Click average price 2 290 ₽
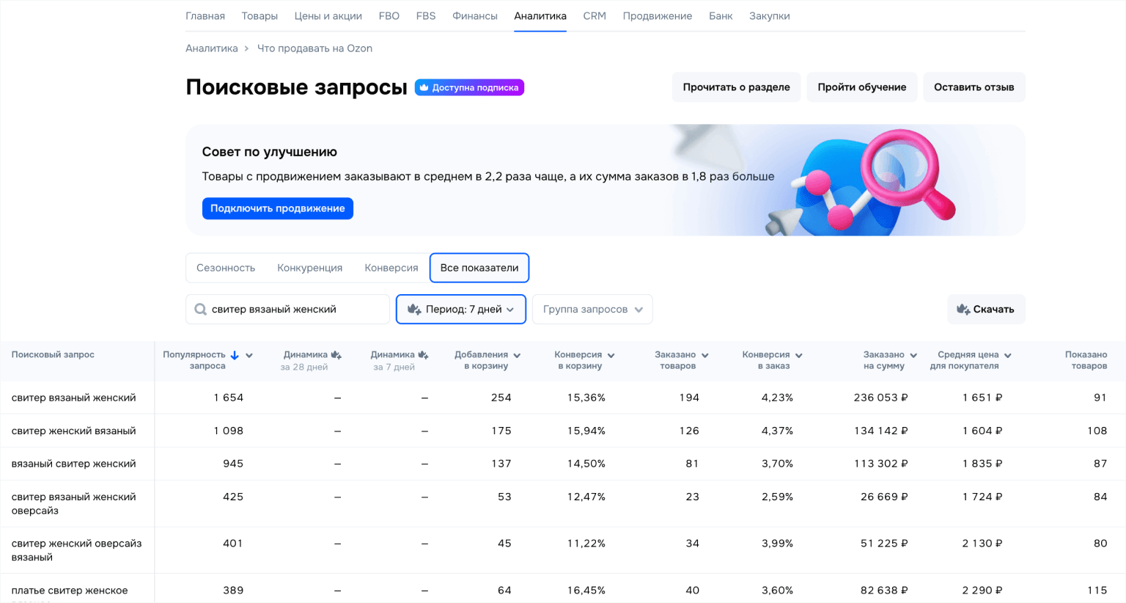Screen dimensions: 1126x603 (982, 591)
